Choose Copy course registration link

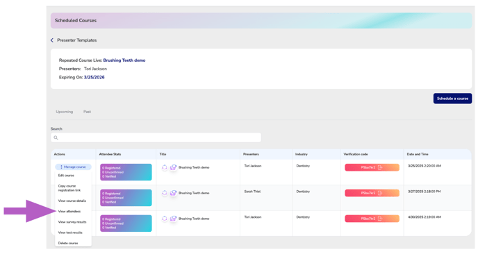coord(69,188)
